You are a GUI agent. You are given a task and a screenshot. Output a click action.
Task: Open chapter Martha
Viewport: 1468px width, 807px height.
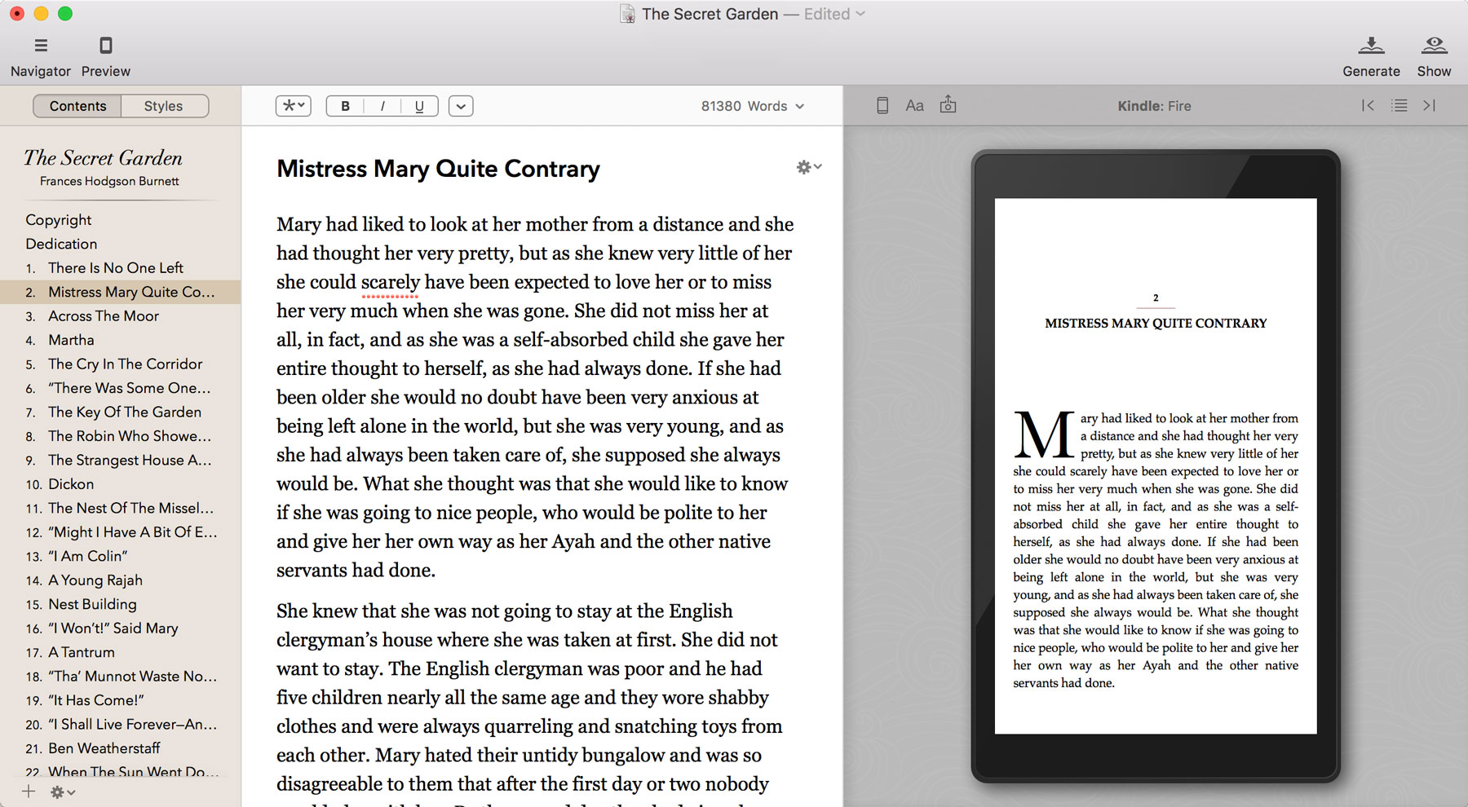[71, 340]
